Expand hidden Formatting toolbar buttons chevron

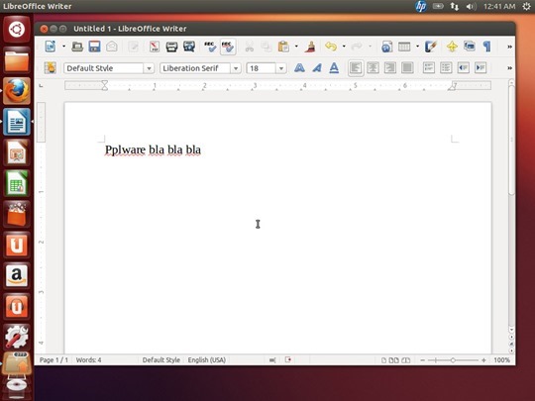coord(509,68)
